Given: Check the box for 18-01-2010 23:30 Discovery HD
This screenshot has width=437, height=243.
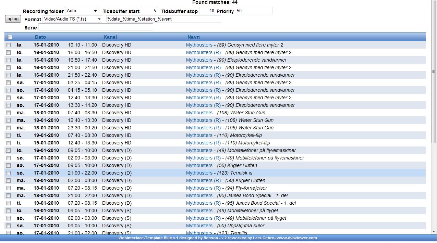Looking at the screenshot, I should (9, 128).
